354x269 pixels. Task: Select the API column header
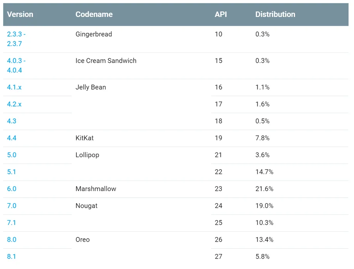tap(221, 14)
